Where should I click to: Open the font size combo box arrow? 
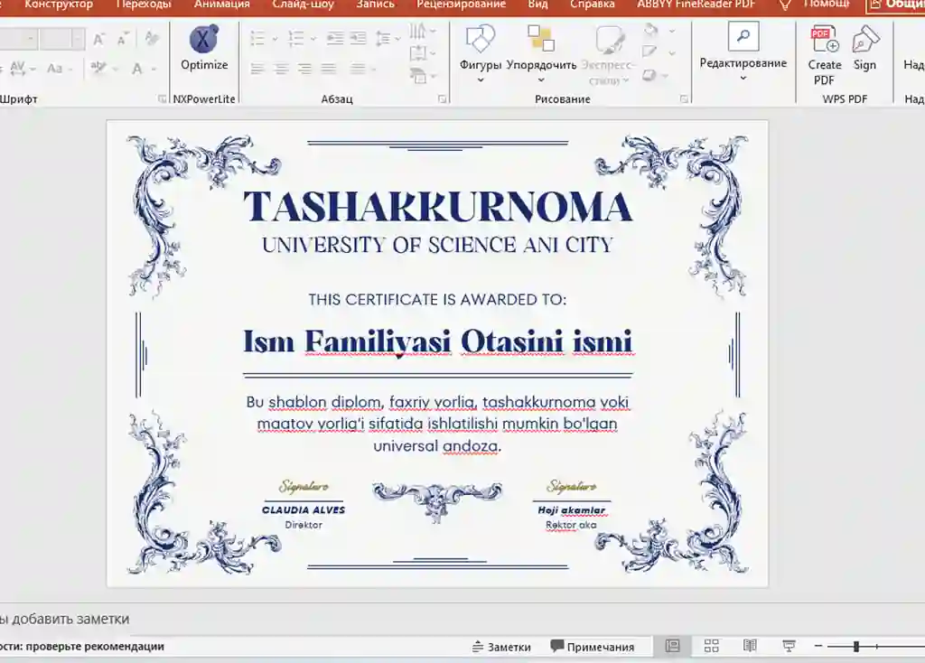[78, 39]
